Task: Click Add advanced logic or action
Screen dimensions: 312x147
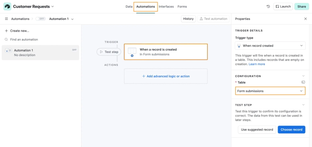Action: coord(166,76)
